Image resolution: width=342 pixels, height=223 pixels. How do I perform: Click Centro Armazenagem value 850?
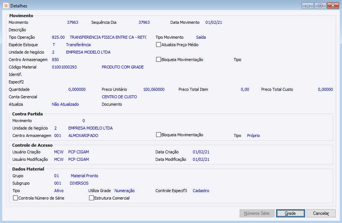(x=56, y=60)
